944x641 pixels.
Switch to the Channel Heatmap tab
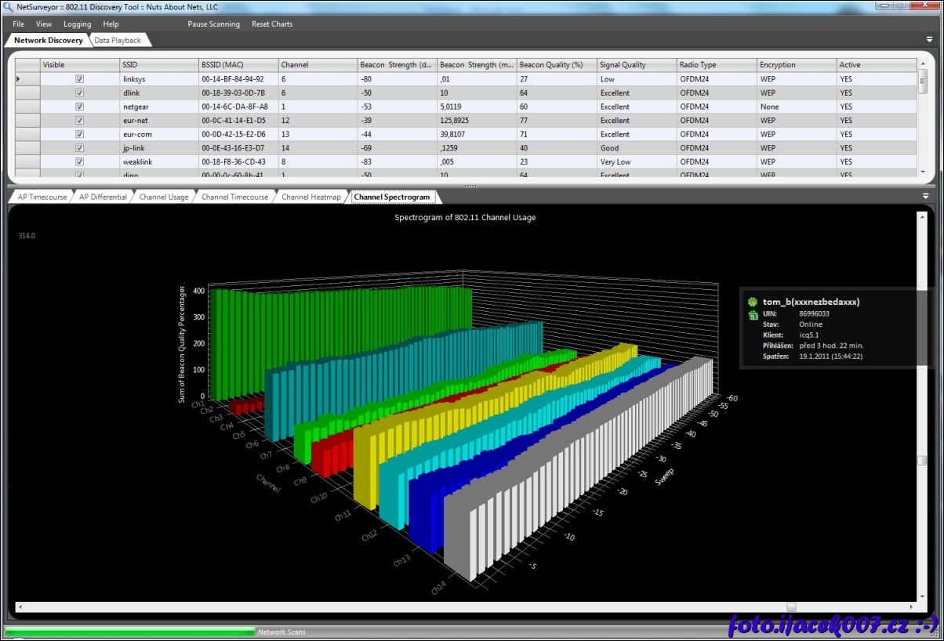pyautogui.click(x=311, y=197)
